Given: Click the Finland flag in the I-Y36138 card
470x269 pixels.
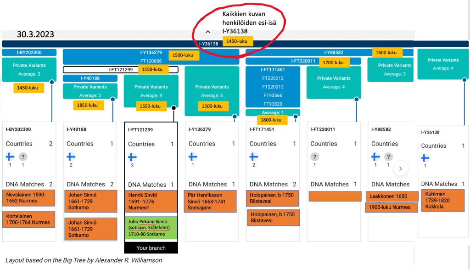Looking at the screenshot, I should 425,158.
